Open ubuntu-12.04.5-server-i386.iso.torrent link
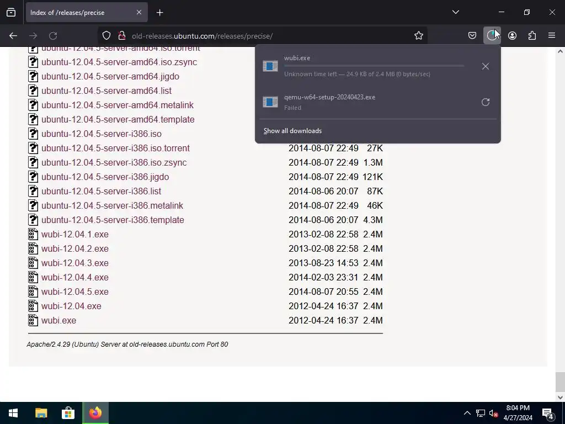Viewport: 565px width, 424px height. tap(115, 148)
